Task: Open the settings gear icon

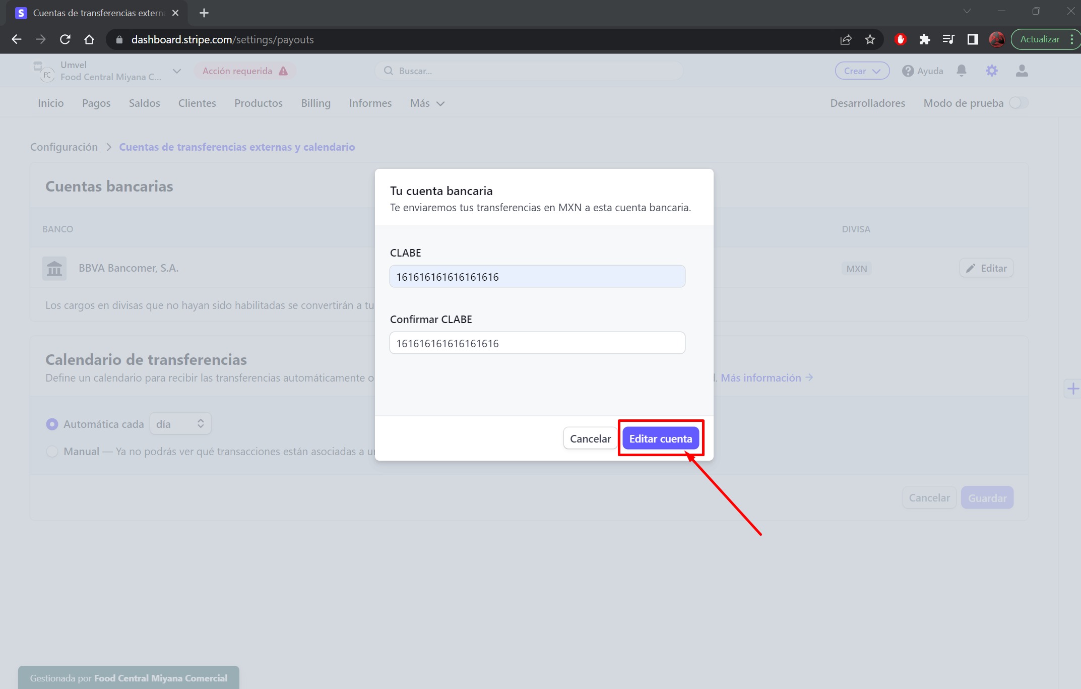Action: click(x=991, y=71)
